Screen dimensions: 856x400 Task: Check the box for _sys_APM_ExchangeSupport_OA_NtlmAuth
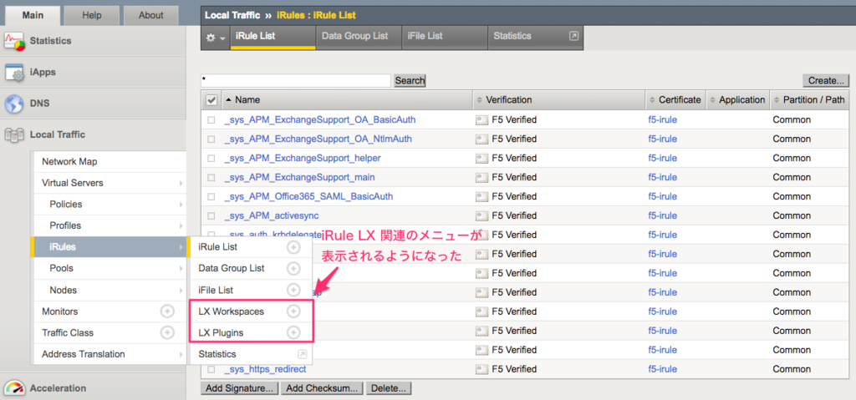click(x=211, y=139)
